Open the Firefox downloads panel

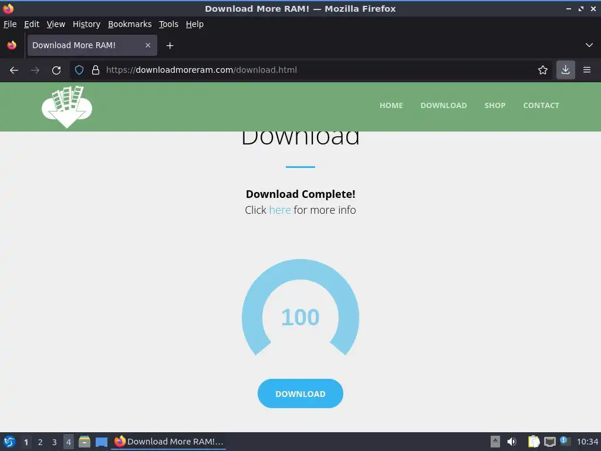coord(565,70)
